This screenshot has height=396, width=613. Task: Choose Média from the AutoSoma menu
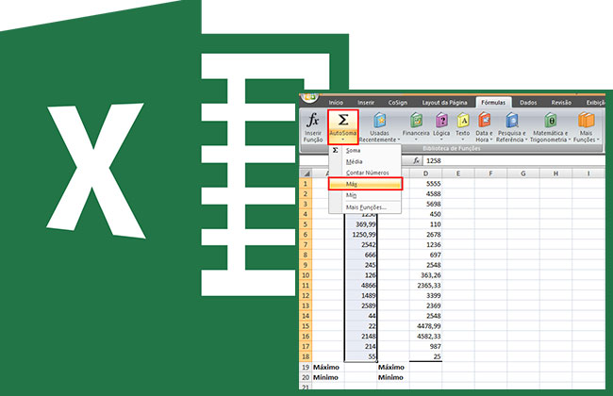(366, 161)
